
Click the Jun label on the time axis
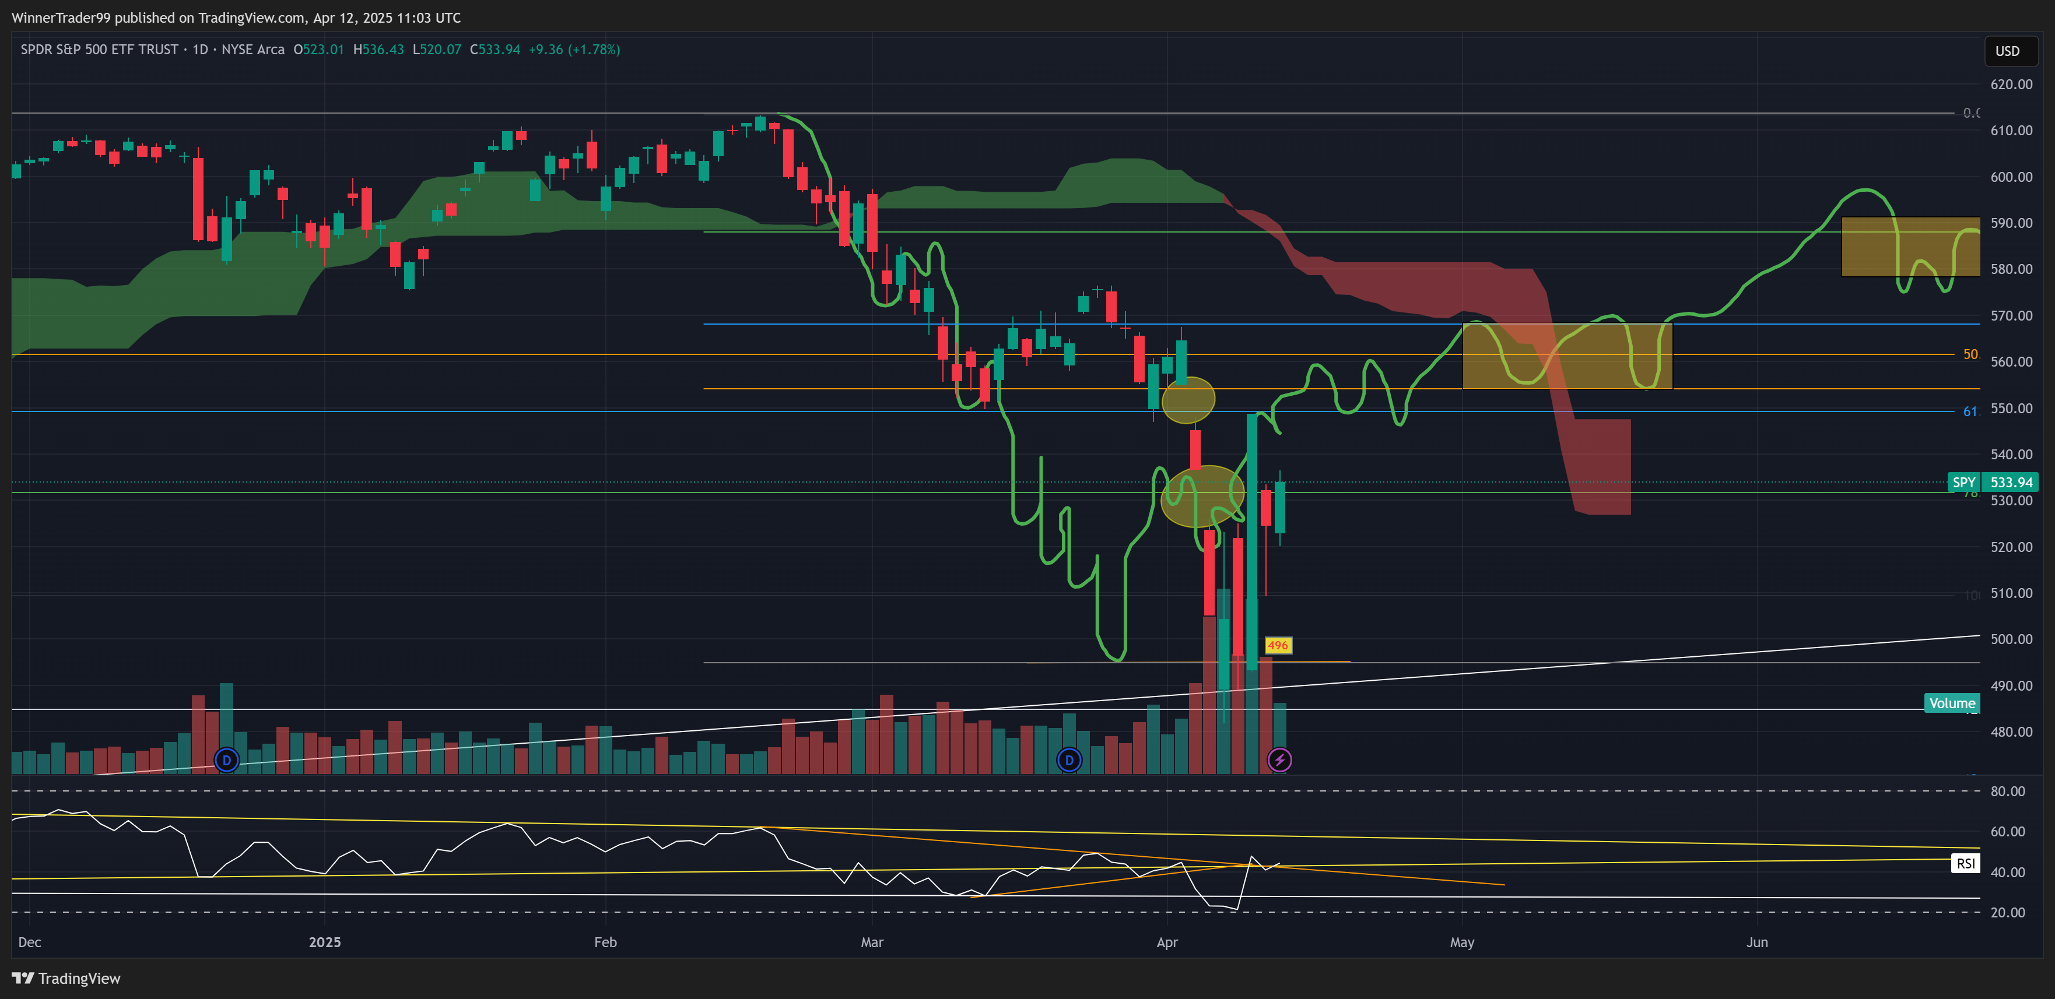1758,942
